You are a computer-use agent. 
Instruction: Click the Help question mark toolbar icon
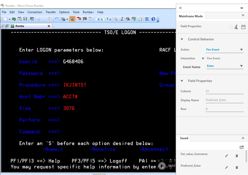153,19
